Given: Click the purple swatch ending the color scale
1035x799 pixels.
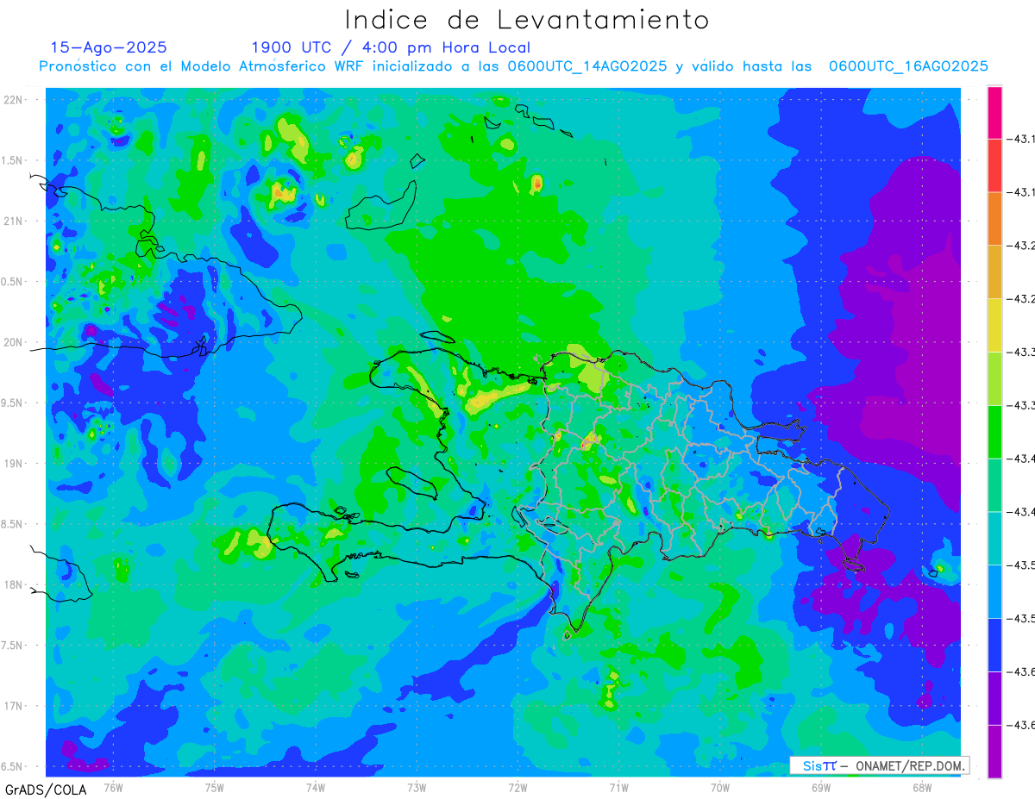Looking at the screenshot, I should [994, 752].
